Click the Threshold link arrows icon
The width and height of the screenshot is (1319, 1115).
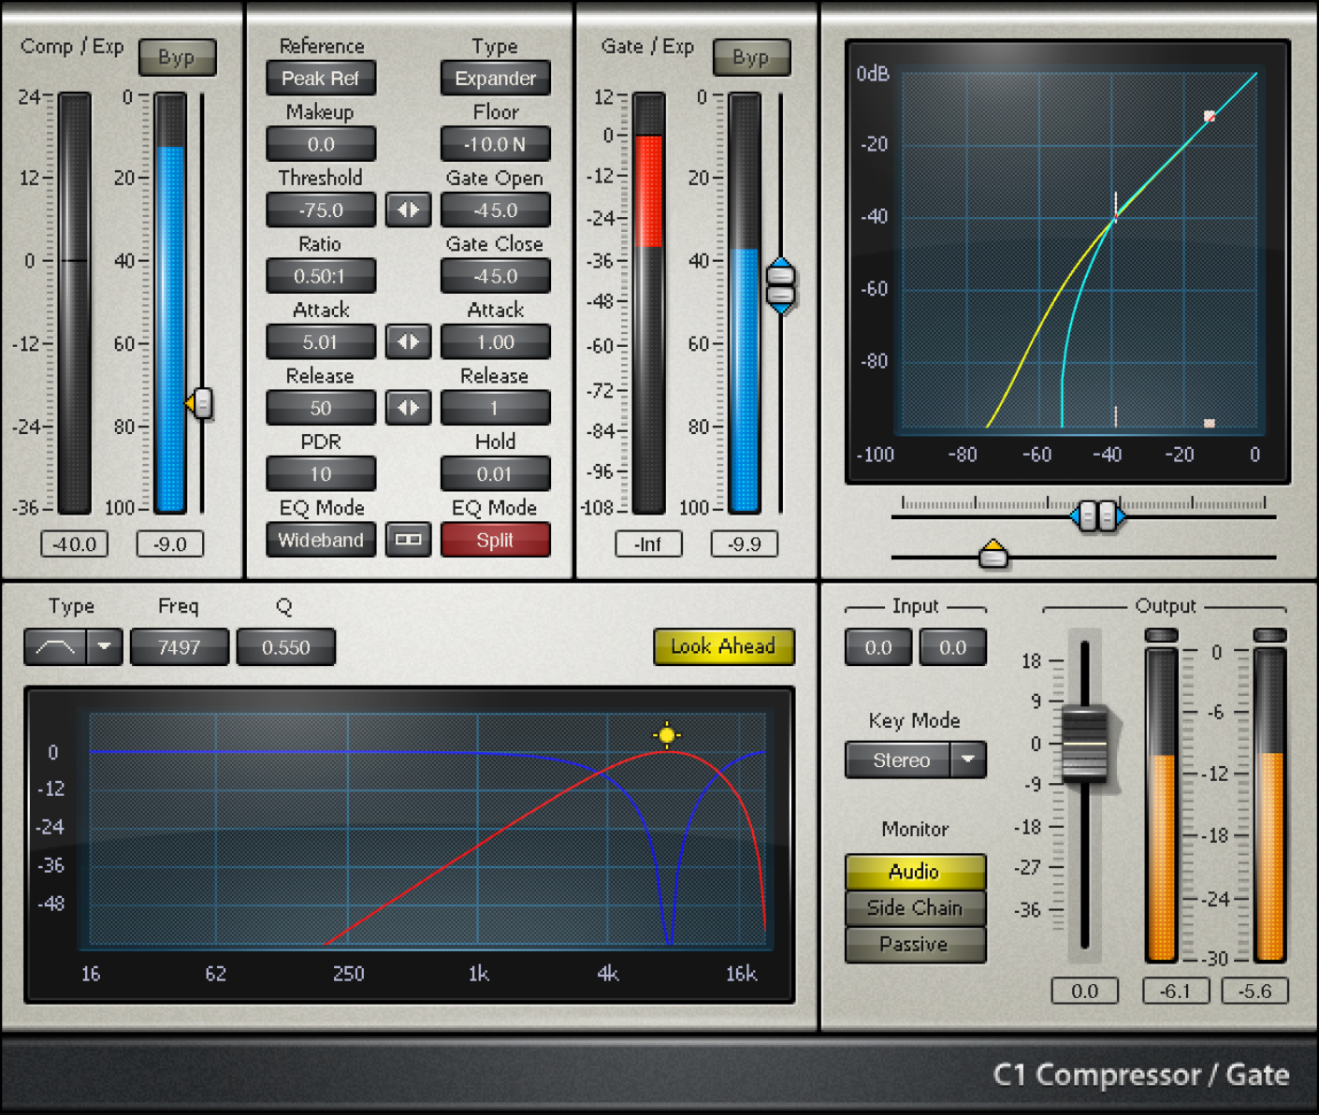click(x=408, y=210)
